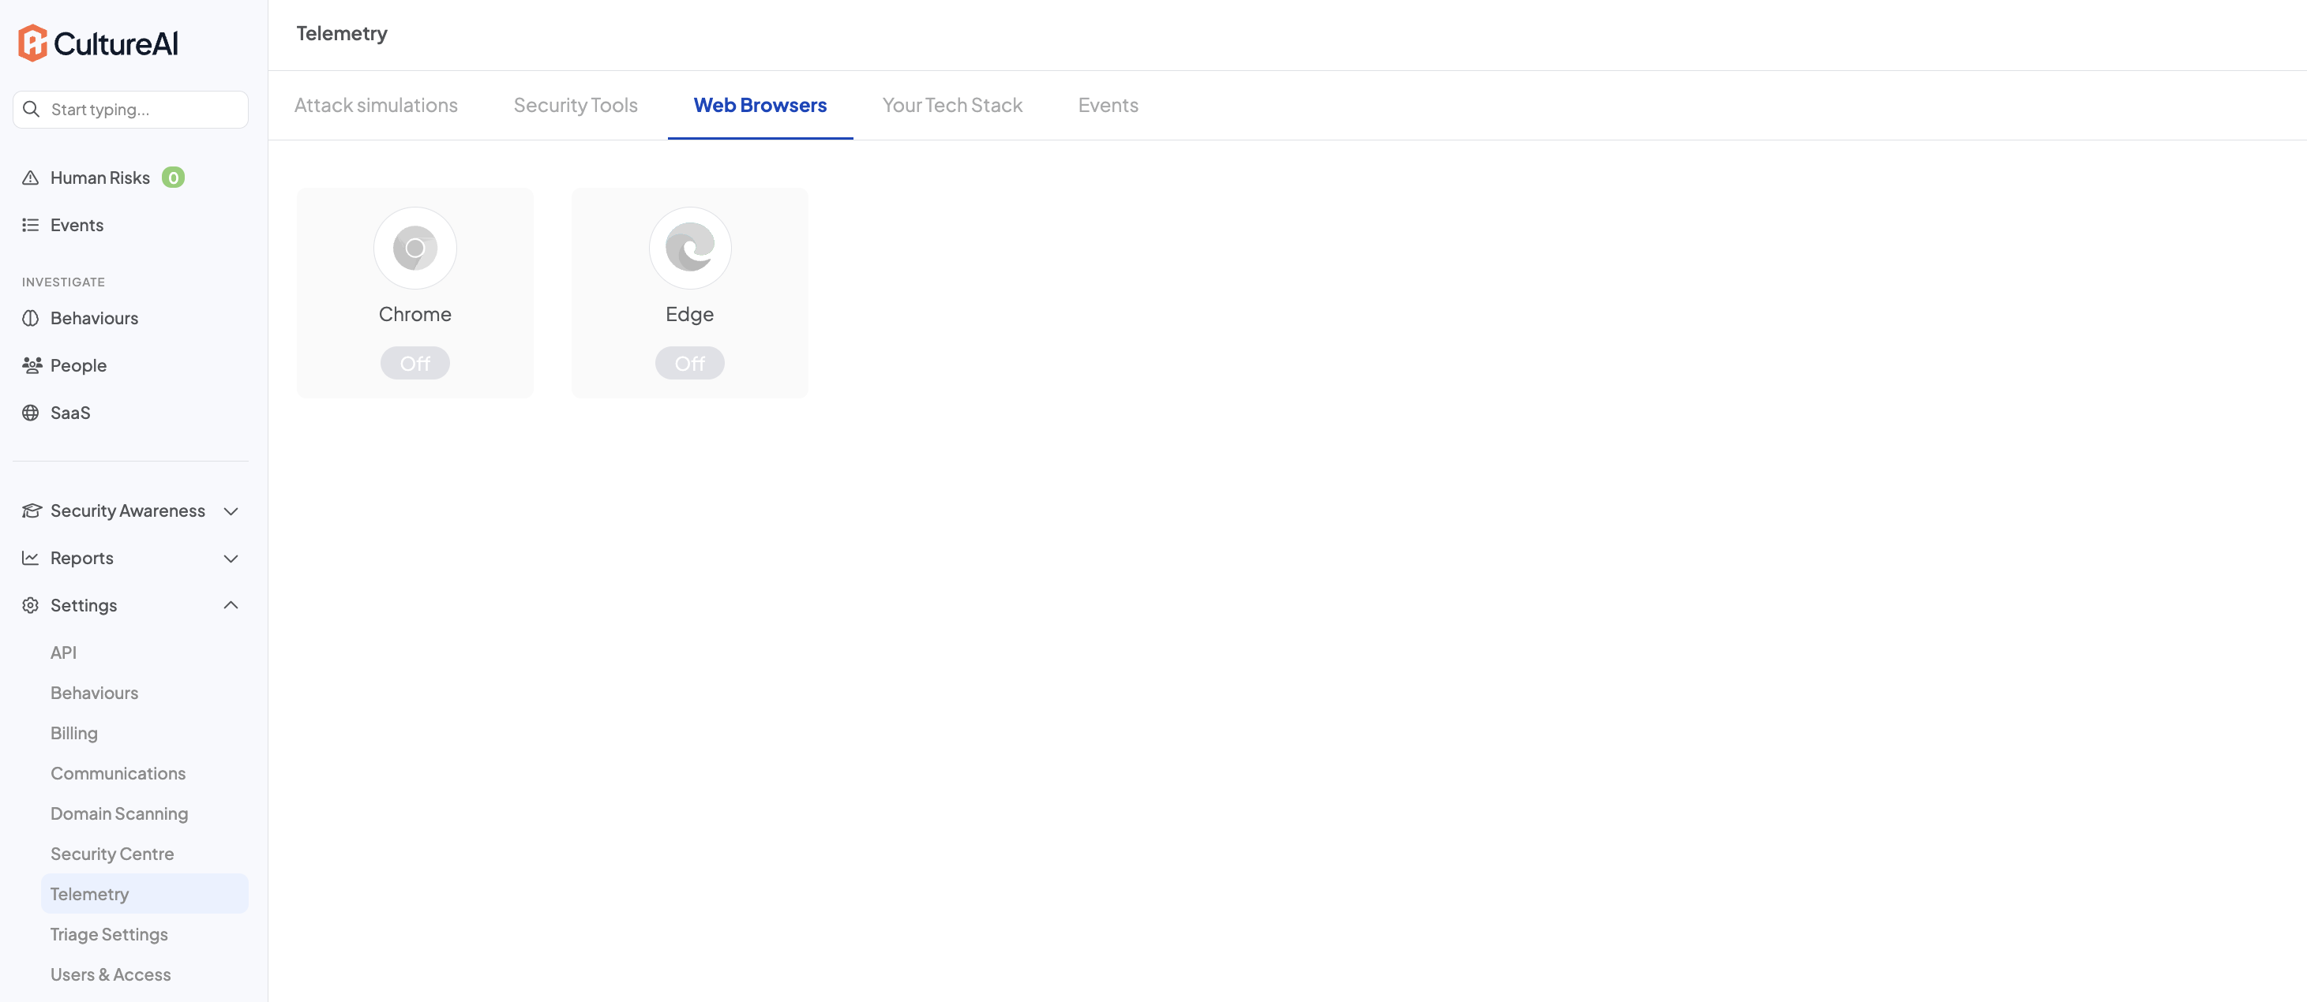Open Human Risks in the sidebar
The width and height of the screenshot is (2307, 1002).
point(100,178)
